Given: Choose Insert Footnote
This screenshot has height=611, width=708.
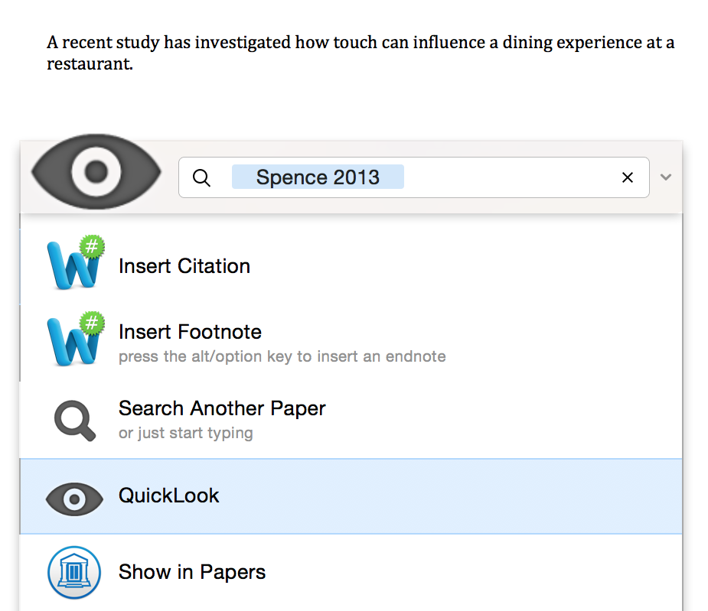Looking at the screenshot, I should click(x=351, y=343).
